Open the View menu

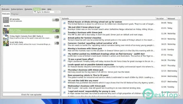[x=43, y=9]
